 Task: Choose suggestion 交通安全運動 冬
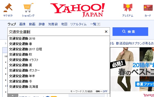(x=59, y=81)
